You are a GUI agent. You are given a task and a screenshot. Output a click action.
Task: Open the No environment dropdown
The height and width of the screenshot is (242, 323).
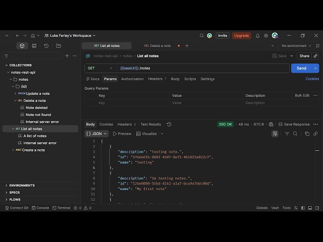[x=296, y=46]
